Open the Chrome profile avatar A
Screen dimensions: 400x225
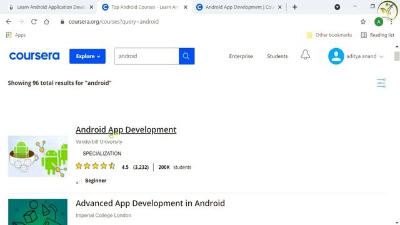click(x=379, y=22)
